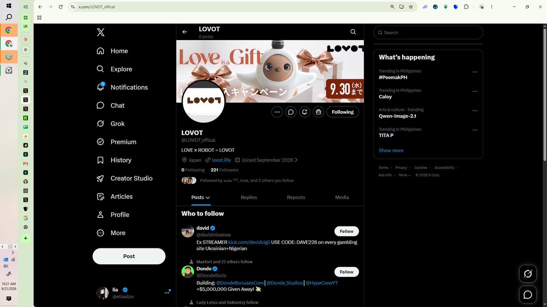This screenshot has width=547, height=307.
Task: Open the More options sidebar item
Action: point(111,233)
